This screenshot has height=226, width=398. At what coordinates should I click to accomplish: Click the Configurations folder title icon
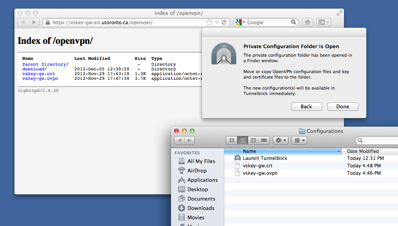[x=302, y=131]
